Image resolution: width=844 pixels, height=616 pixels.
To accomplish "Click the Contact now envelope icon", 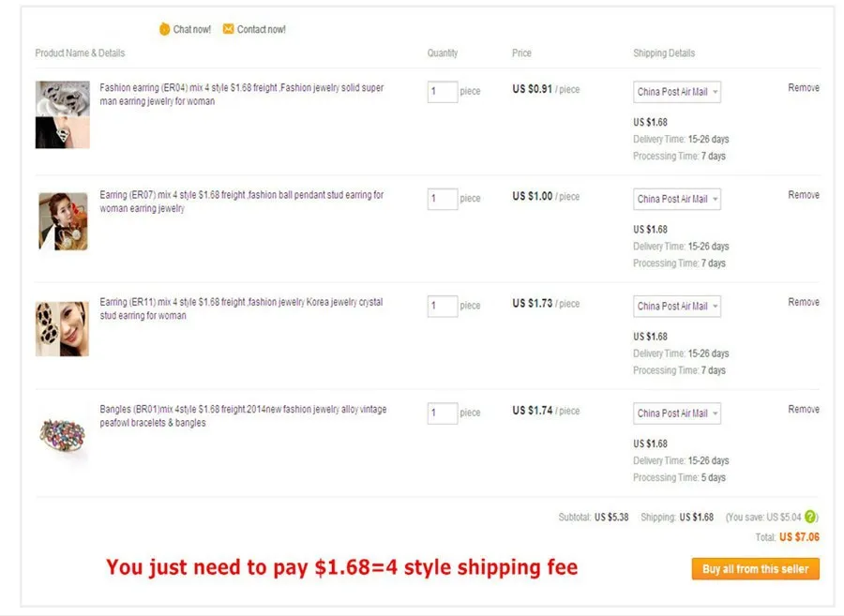I will click(x=228, y=28).
